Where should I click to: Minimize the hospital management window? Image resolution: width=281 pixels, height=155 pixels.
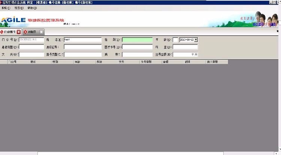point(271,3)
